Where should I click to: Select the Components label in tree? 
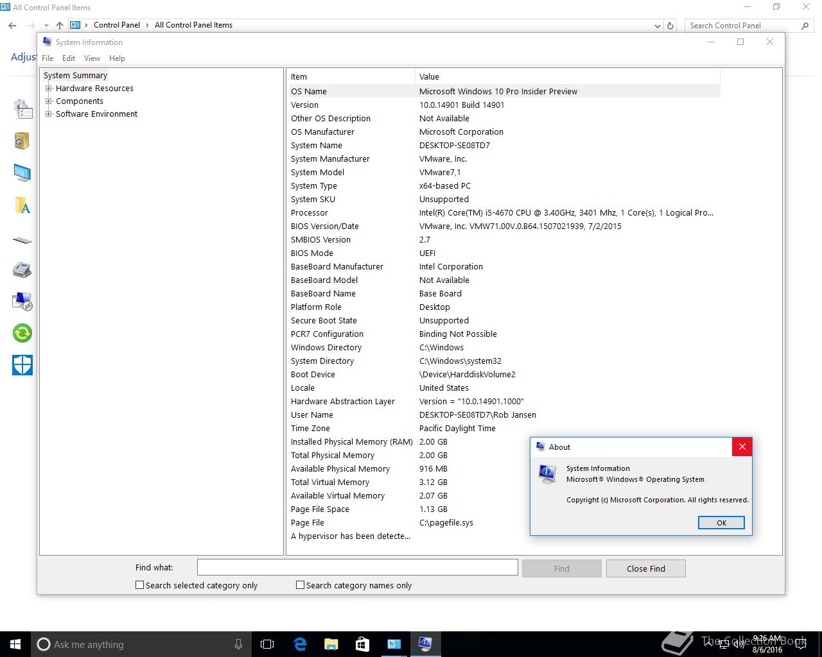click(x=80, y=101)
